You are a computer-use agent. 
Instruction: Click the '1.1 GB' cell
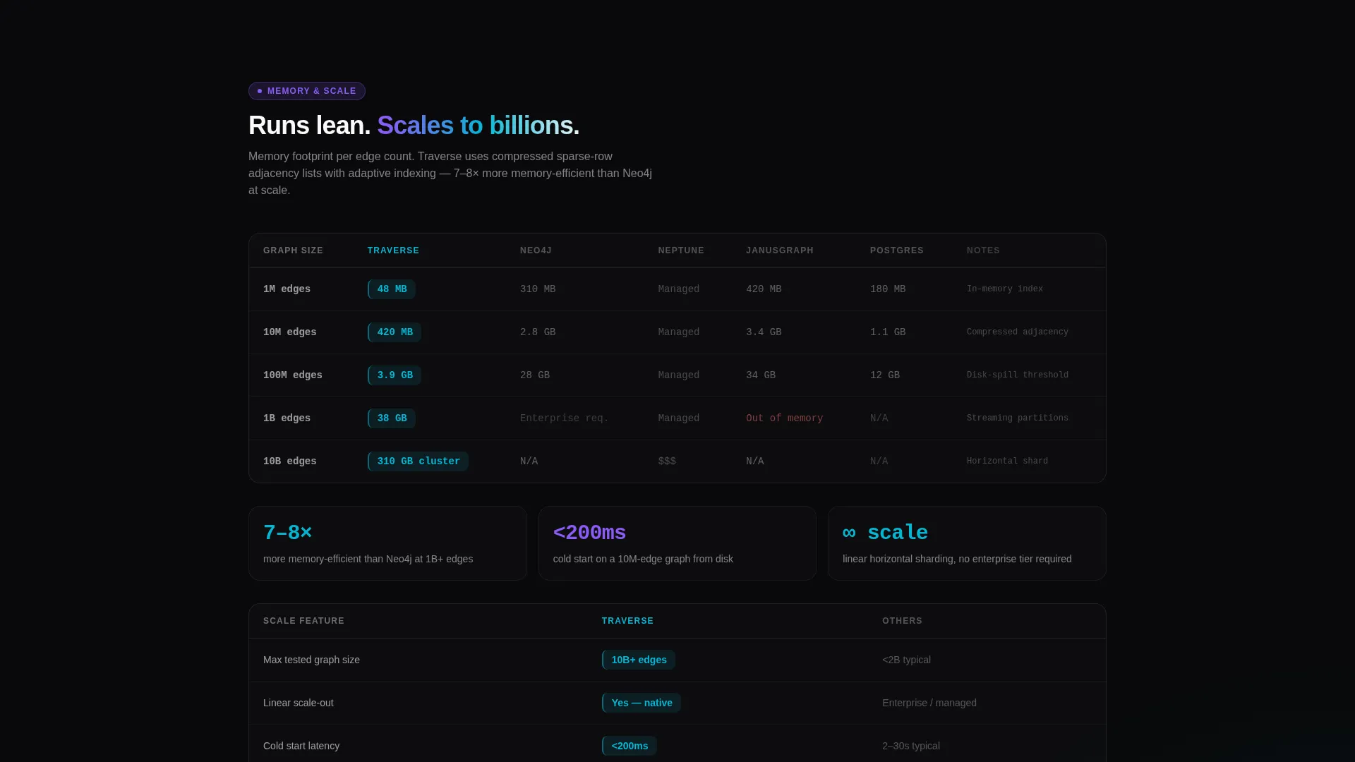888,332
